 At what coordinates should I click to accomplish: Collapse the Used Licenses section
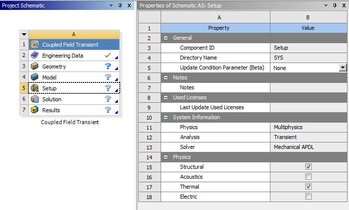(166, 97)
